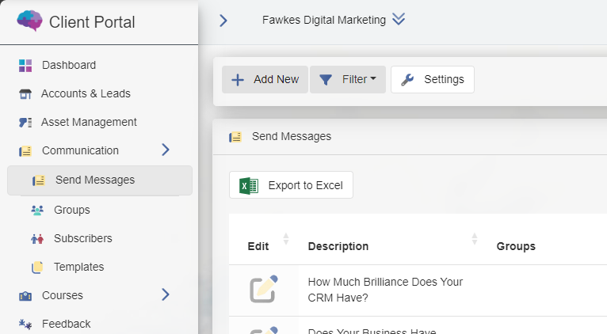Click the sidebar toggle arrow in header
Image resolution: width=607 pixels, height=334 pixels.
pyautogui.click(x=223, y=20)
